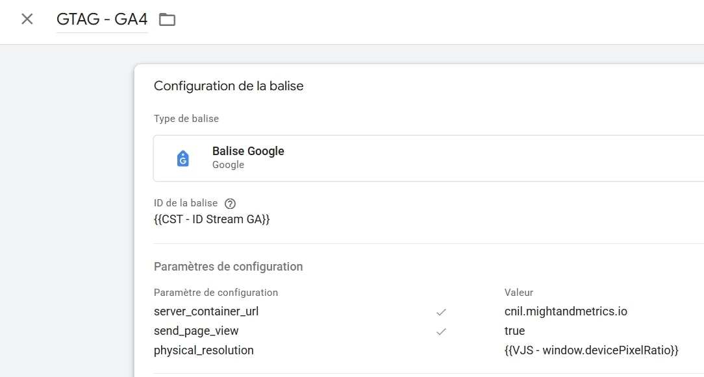The height and width of the screenshot is (377, 704).
Task: Click the Google label under Balise Google
Action: 228,165
